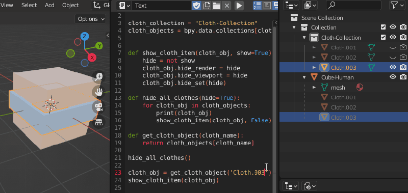Click Cloth.002 modifier icon in Cloth-Collection
This screenshot has height=193, width=408.
[x=371, y=58]
